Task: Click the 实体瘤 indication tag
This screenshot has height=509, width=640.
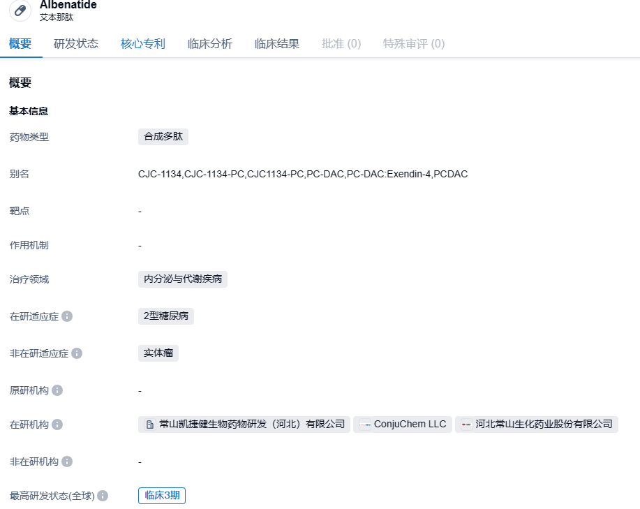Action: [x=158, y=353]
